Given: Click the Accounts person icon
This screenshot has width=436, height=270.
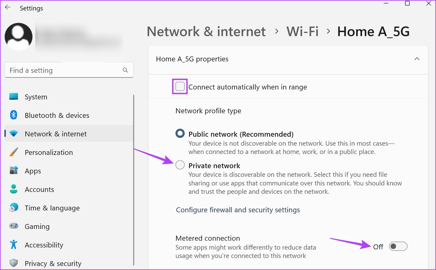Looking at the screenshot, I should (x=14, y=189).
